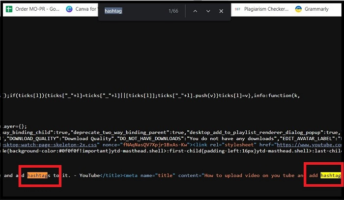
Task: Click 'You do not have any downloads' string
Action: click(x=231, y=139)
